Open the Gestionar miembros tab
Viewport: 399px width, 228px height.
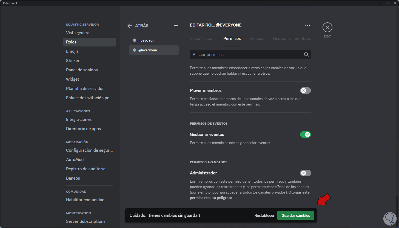point(292,39)
